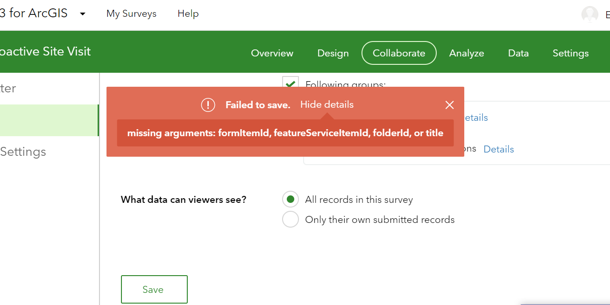Go to the survey Settings tab

[x=570, y=53]
